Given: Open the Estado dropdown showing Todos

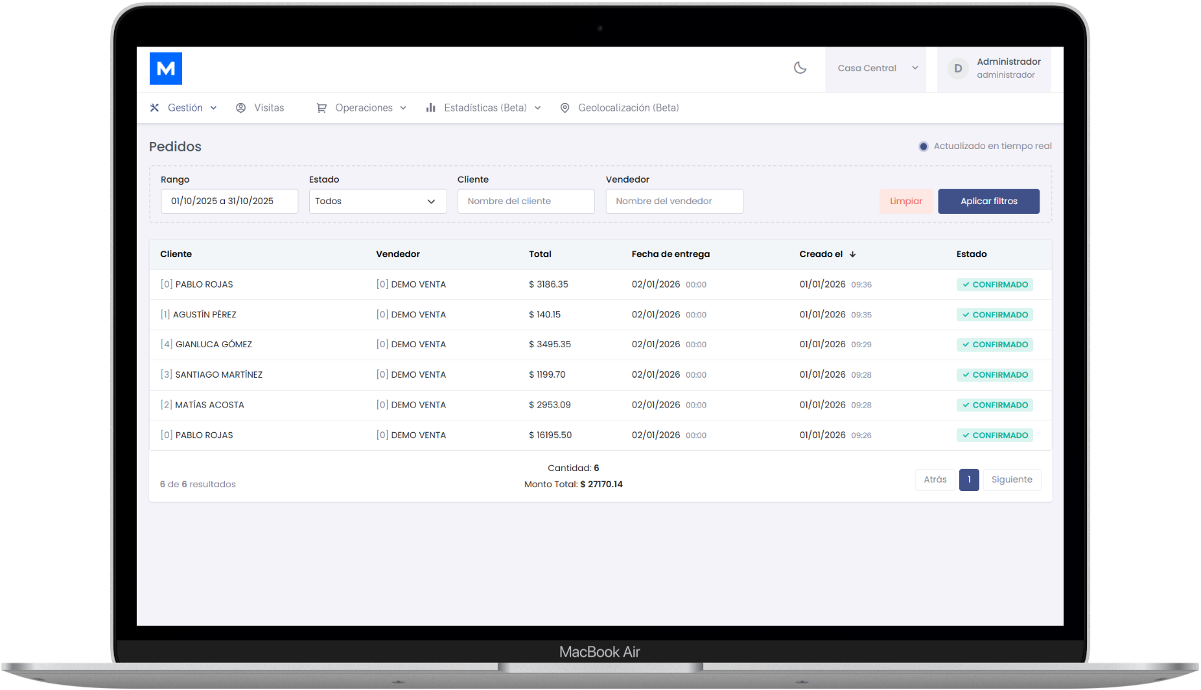Looking at the screenshot, I should click(x=377, y=201).
